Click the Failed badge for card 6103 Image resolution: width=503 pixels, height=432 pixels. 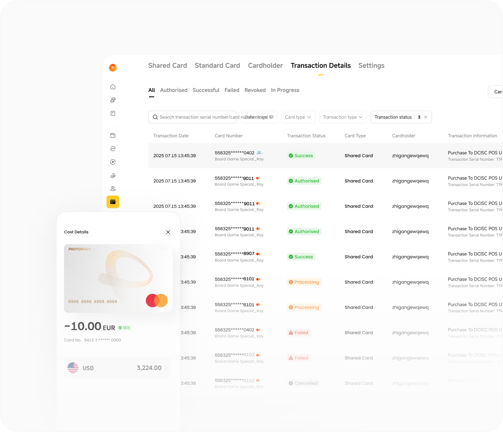click(x=299, y=358)
